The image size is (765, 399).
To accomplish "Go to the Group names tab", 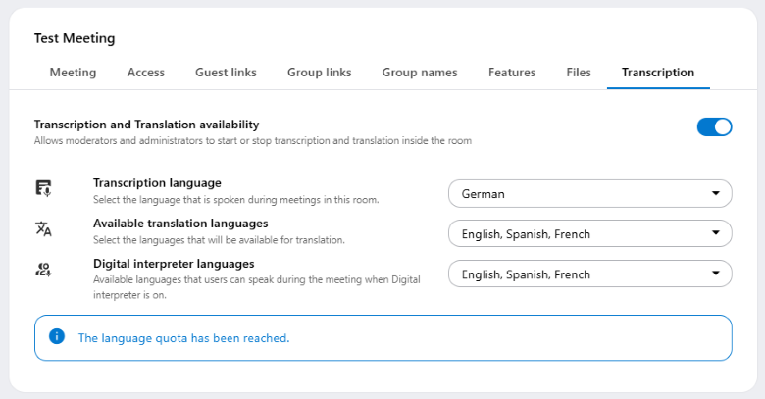I will (x=420, y=73).
